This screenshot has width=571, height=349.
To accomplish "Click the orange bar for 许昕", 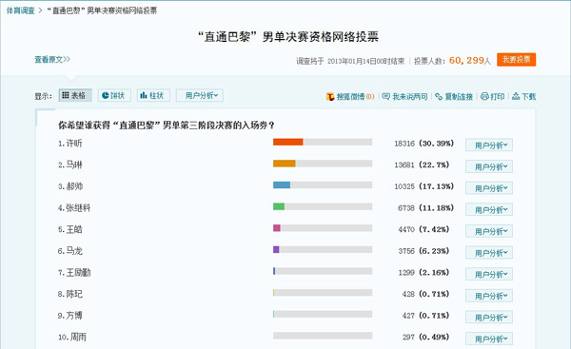I will click(x=288, y=142).
